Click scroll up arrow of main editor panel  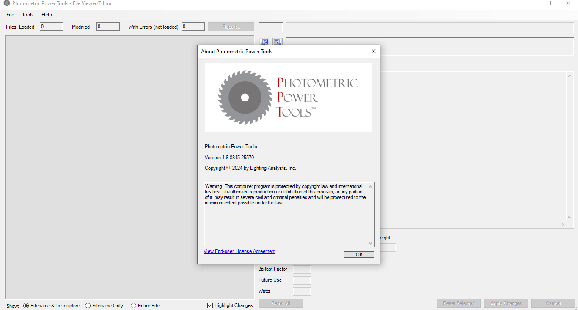570,76
